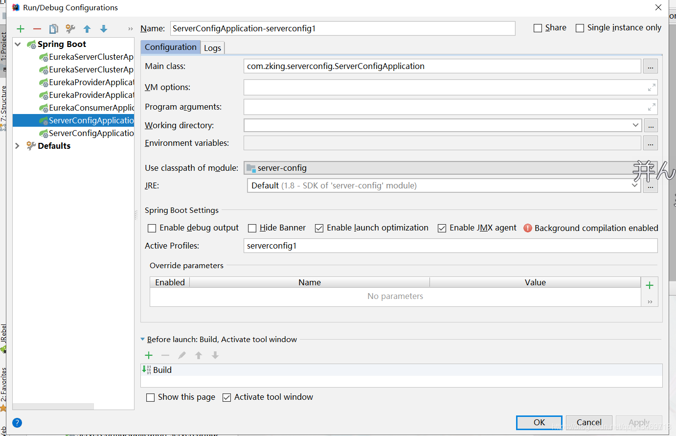Edit Environment variables via browse button
Screen dimensions: 676x436
click(651, 143)
